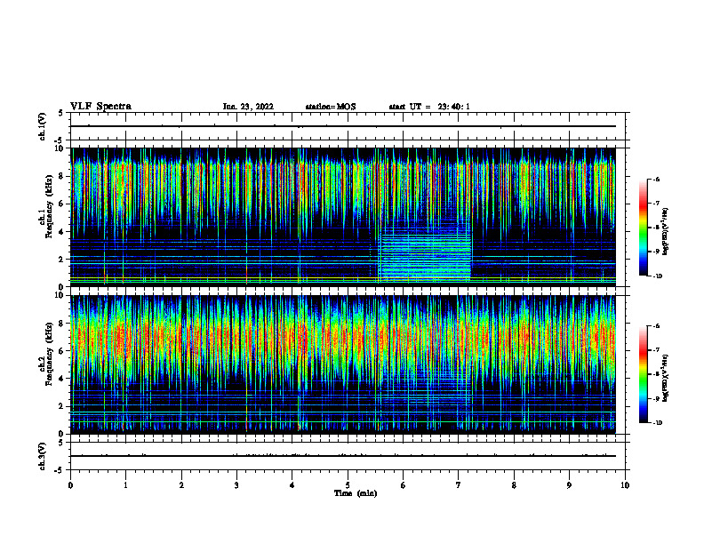The width and height of the screenshot is (704, 544).
Task: Click the "-7" tick on ch.2 color bar
Action: click(656, 350)
